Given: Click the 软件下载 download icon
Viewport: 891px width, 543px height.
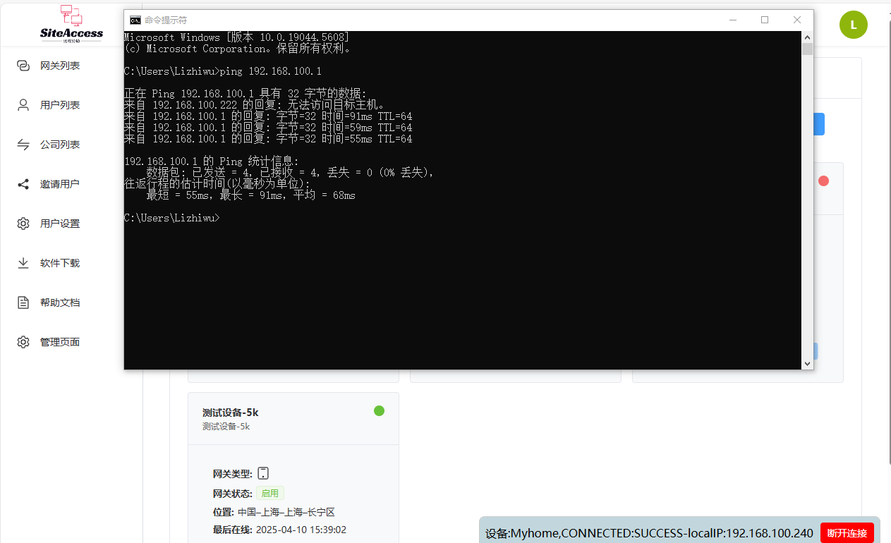Looking at the screenshot, I should pos(23,263).
